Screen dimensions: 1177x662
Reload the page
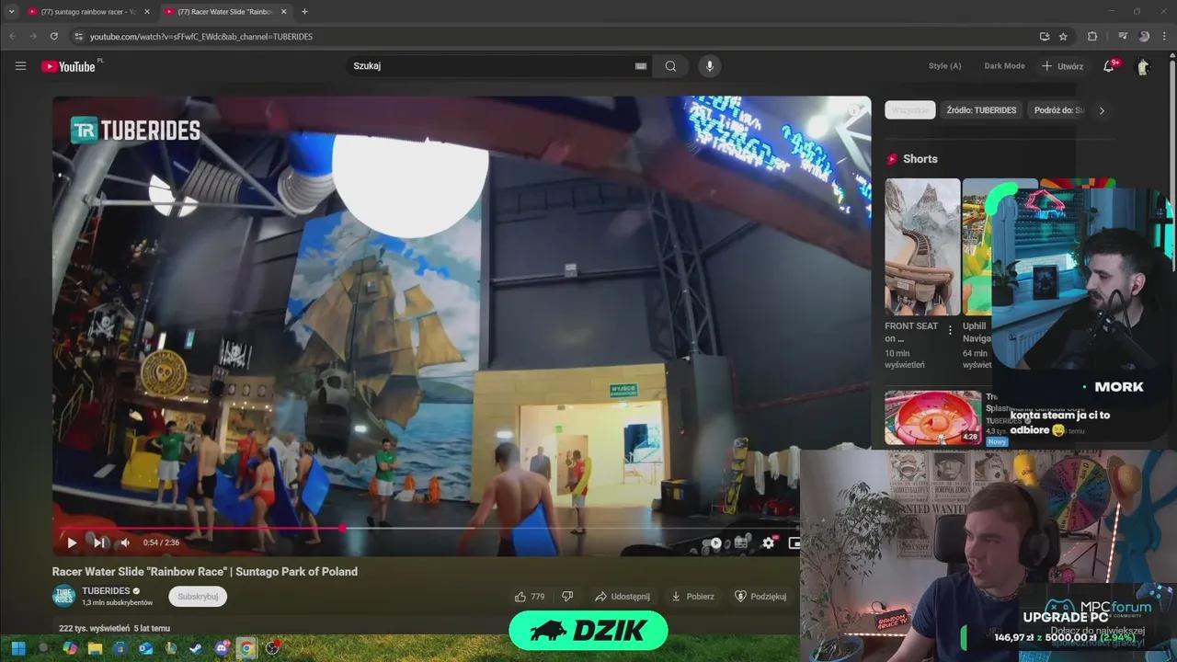click(x=53, y=37)
